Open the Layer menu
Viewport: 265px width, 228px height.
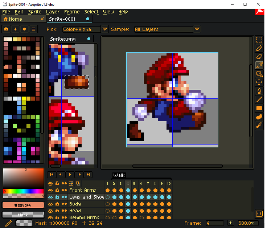pos(53,12)
